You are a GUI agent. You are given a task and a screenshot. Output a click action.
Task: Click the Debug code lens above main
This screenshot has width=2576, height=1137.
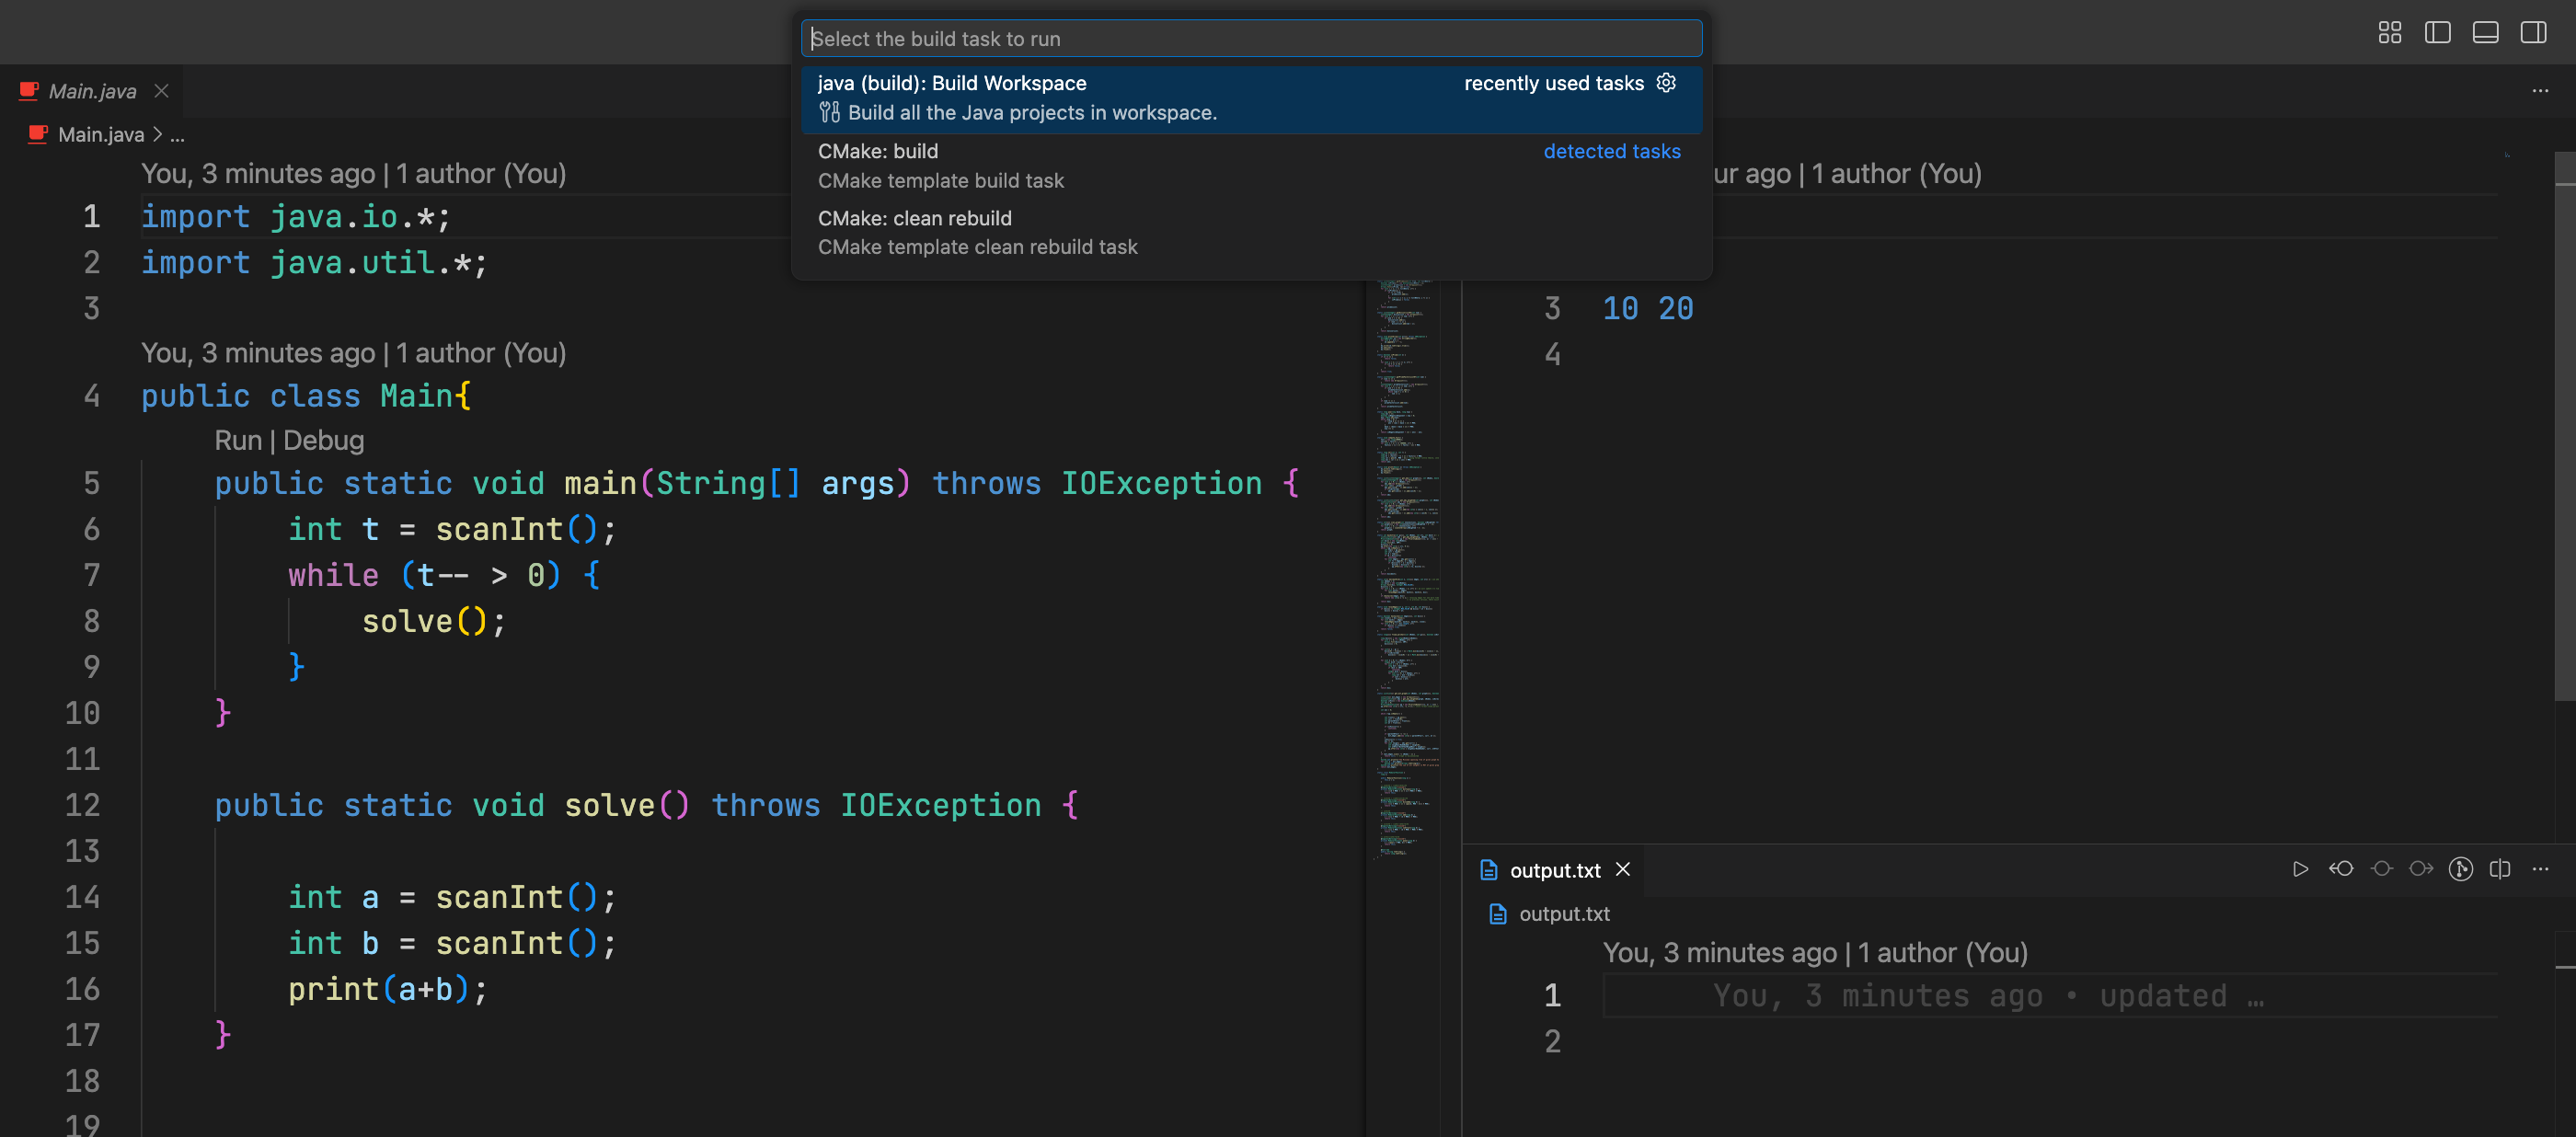click(324, 441)
